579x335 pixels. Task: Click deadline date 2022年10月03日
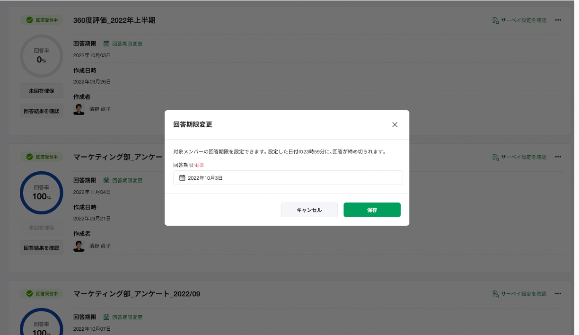coord(92,55)
